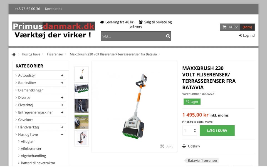Open the shopping cart KURV
This screenshot has height=167, width=267.
pyautogui.click(x=237, y=27)
